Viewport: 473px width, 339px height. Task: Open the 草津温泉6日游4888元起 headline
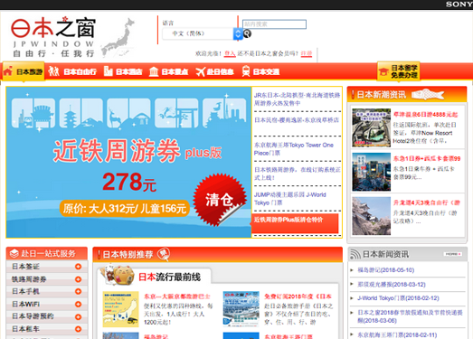426,114
